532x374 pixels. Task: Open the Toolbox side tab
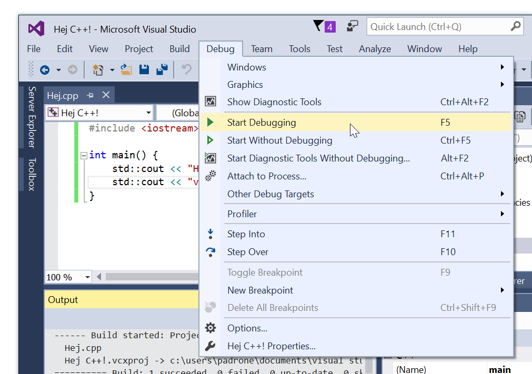32,174
